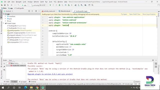Click the Save All toolbar icon
Screen dimensions: 160x90
[5, 5]
